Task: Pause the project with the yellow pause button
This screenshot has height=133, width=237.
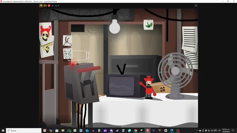Action: point(45,6)
